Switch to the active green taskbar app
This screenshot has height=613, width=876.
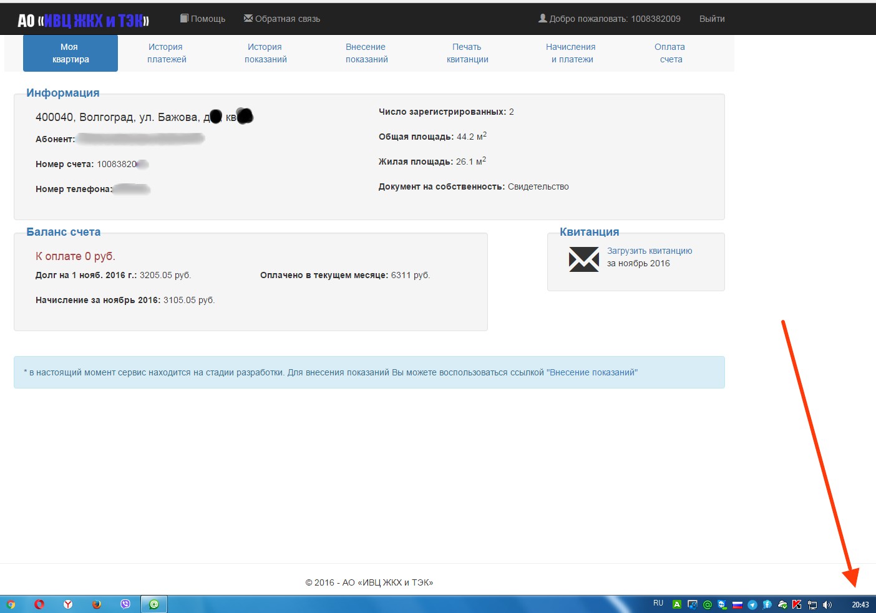click(154, 604)
